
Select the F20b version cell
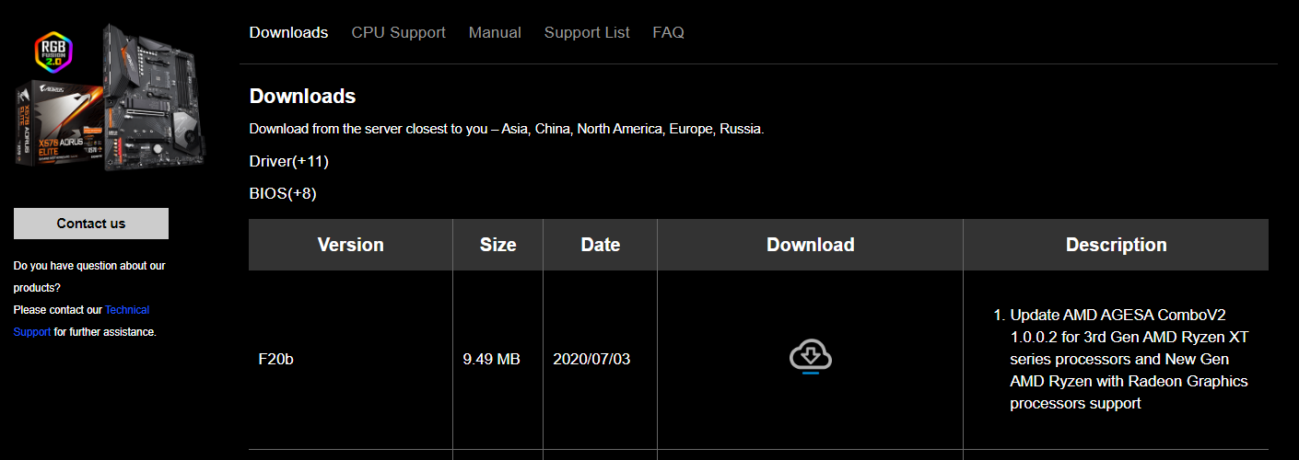[351, 359]
